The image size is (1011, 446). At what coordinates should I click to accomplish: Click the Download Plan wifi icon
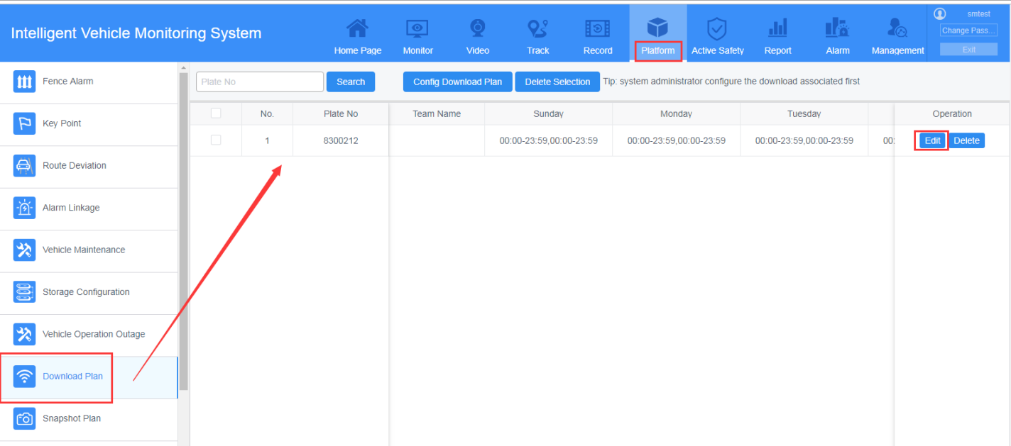point(25,377)
